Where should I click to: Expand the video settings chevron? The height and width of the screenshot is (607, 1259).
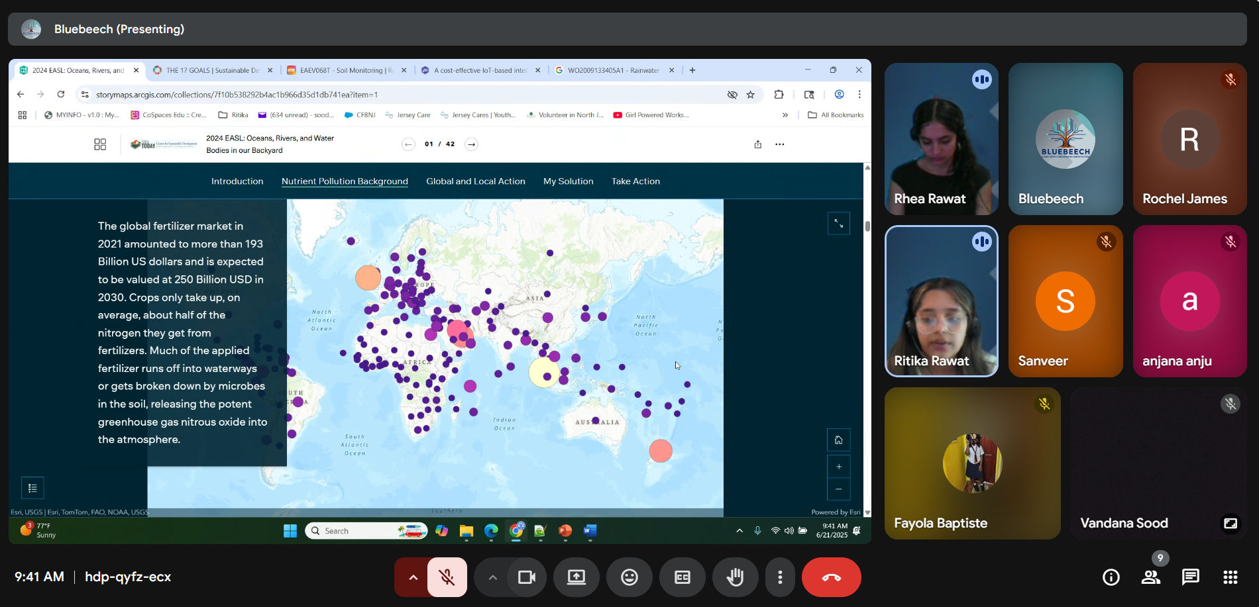point(492,577)
